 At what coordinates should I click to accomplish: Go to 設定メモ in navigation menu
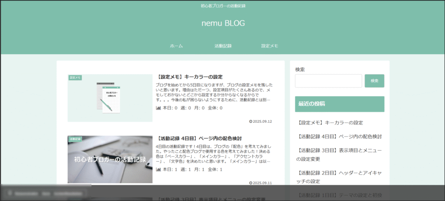pos(269,46)
